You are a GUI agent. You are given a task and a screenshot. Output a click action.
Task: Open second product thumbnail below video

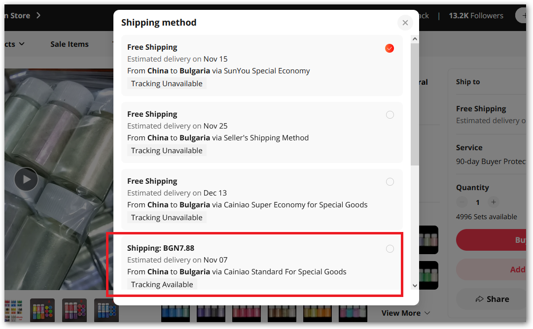(42, 310)
